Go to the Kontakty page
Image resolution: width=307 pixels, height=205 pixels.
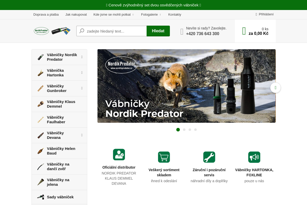[175, 15]
